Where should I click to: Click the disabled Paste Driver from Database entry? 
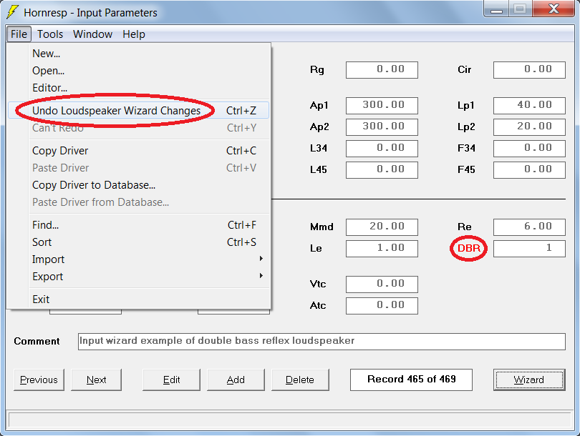138,202
